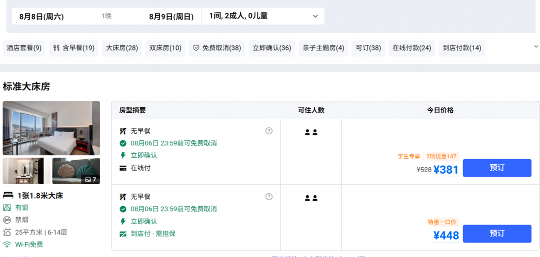Click the occupancy people icon in the ¥448 row
The width and height of the screenshot is (540, 257).
pos(311,198)
